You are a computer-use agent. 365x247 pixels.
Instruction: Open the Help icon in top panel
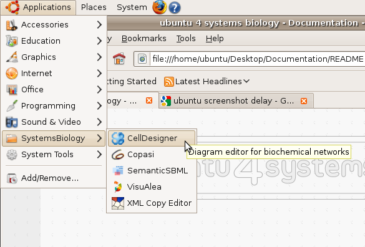(x=175, y=7)
